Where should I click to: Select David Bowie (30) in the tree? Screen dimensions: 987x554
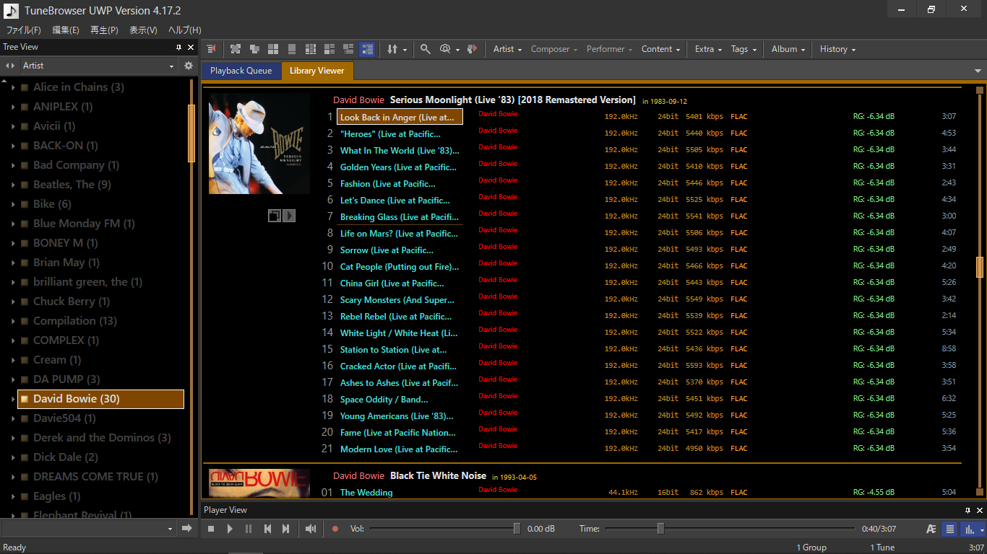coord(100,399)
